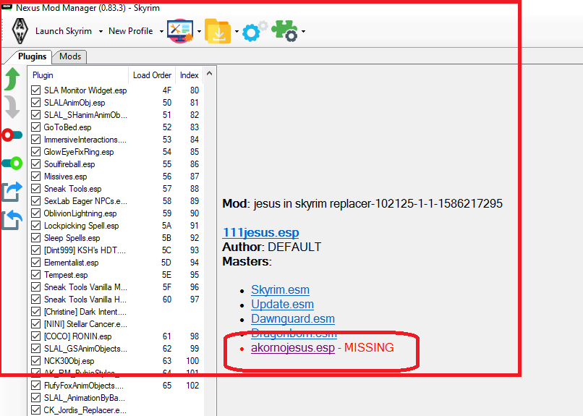The width and height of the screenshot is (583, 416).
Task: Launch Skyrim from the toolbar
Action: (x=64, y=31)
